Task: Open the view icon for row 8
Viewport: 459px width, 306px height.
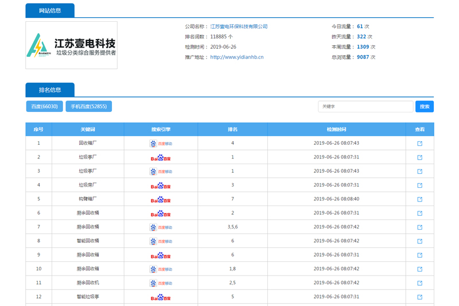Action: coord(419,241)
